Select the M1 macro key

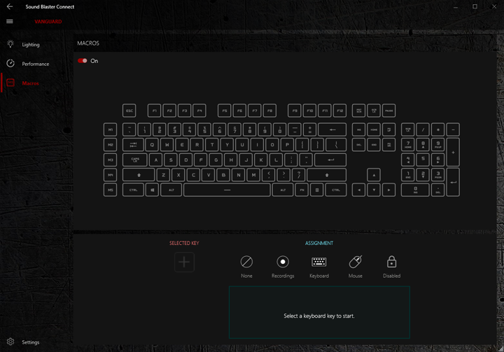[x=110, y=129]
